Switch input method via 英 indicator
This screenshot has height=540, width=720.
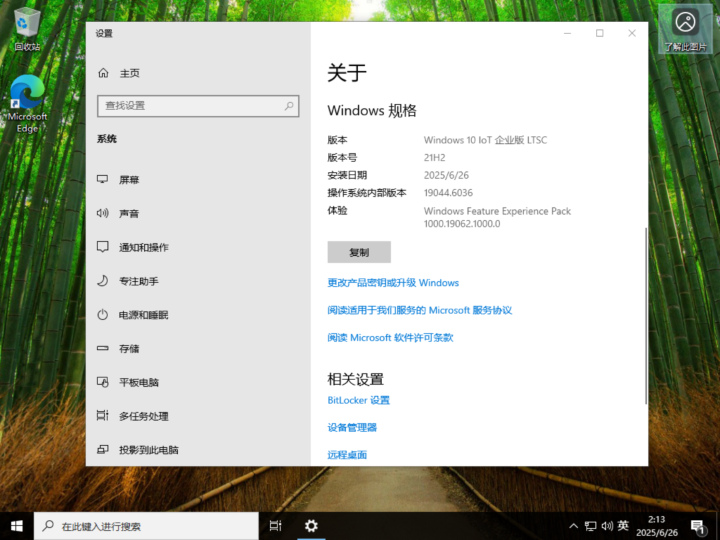click(623, 526)
